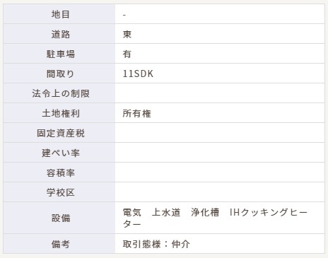Select the 道路 header cell
The height and width of the screenshot is (258, 328).
tap(59, 34)
